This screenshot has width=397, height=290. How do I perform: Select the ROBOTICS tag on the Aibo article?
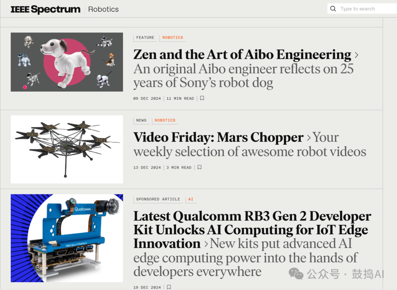pyautogui.click(x=173, y=38)
